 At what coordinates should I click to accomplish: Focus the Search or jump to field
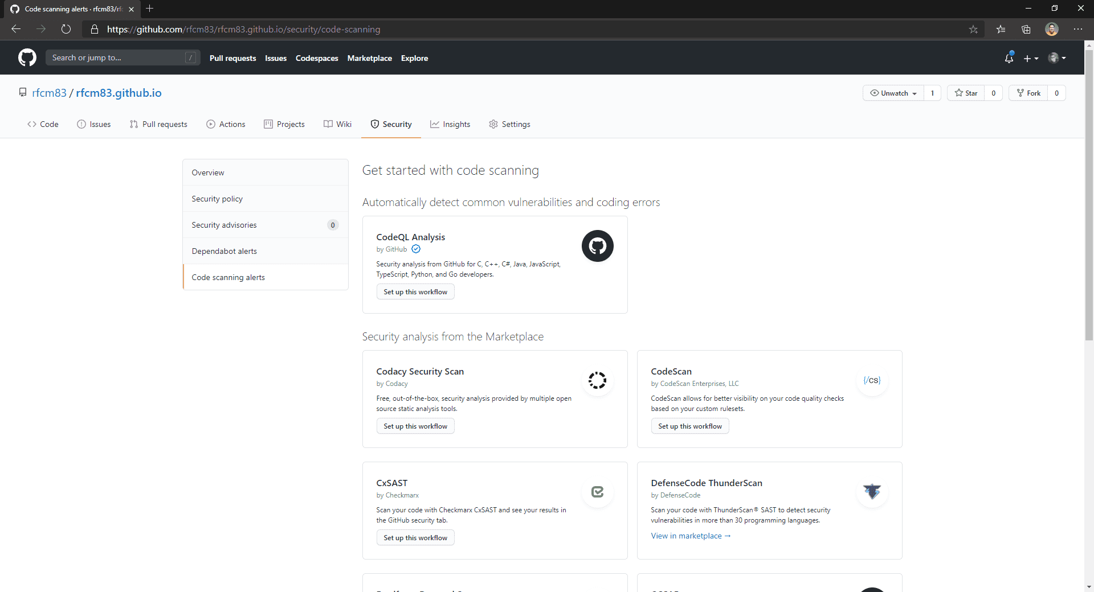point(123,57)
